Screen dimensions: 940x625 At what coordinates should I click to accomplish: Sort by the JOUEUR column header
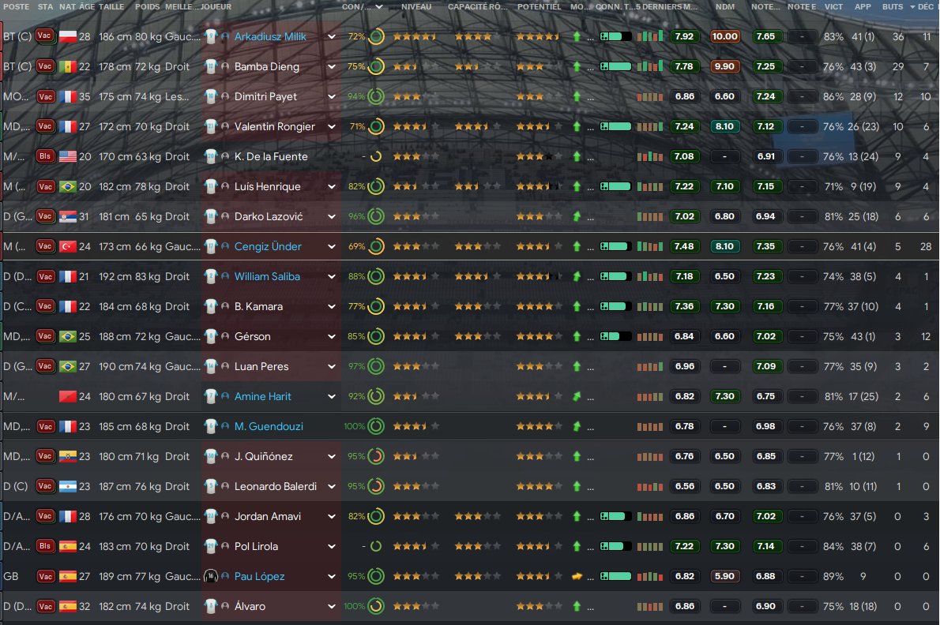(x=216, y=6)
